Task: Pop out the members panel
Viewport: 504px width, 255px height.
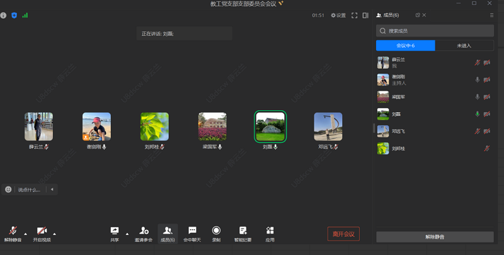Action: click(418, 15)
